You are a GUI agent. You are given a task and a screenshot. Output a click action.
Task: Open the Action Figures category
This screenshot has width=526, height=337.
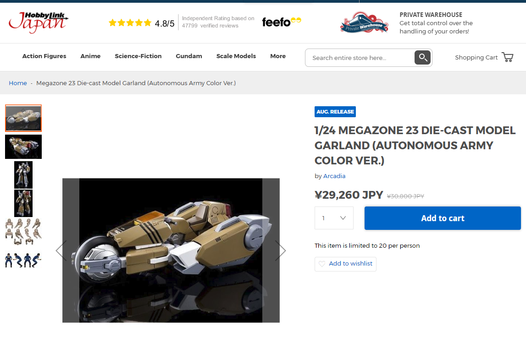[x=44, y=56]
